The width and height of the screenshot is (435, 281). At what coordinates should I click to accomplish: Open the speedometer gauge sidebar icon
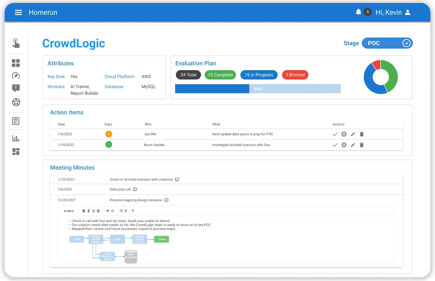click(16, 76)
